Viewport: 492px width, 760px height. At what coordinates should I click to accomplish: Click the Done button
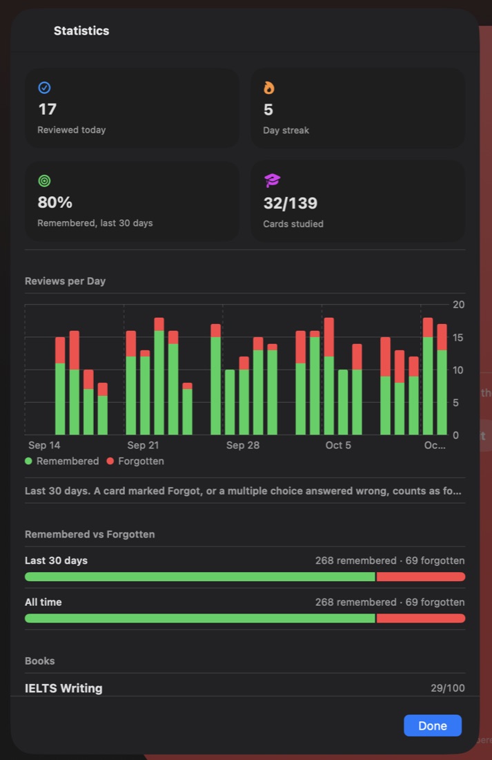[433, 725]
